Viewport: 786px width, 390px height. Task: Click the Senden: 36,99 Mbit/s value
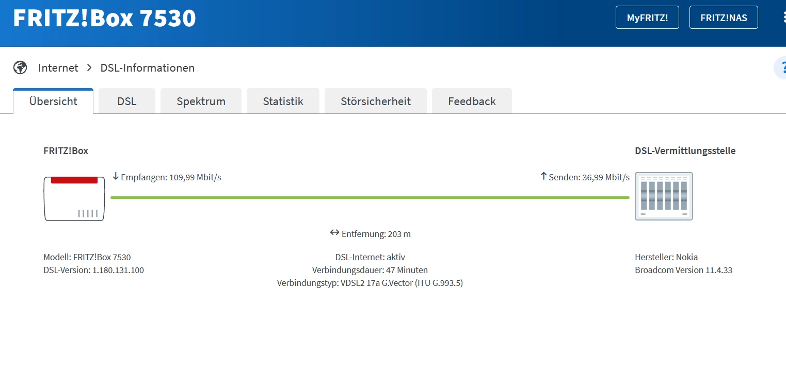pyautogui.click(x=589, y=177)
